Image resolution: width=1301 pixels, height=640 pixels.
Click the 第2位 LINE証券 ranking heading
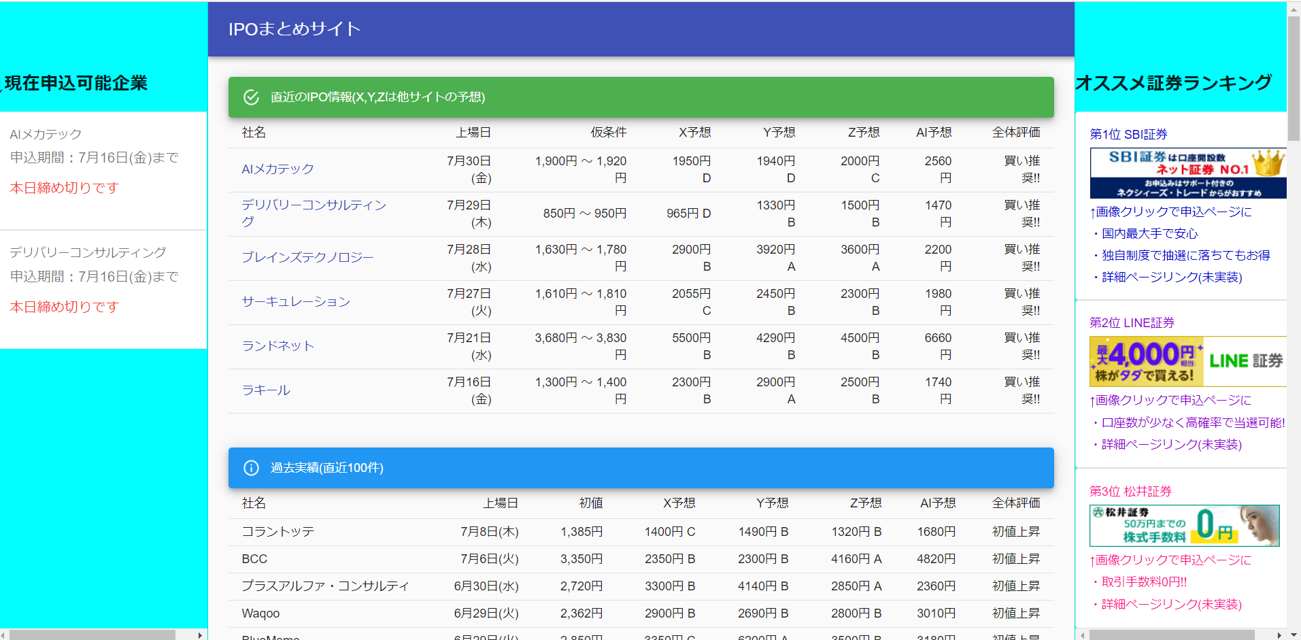coord(1132,323)
